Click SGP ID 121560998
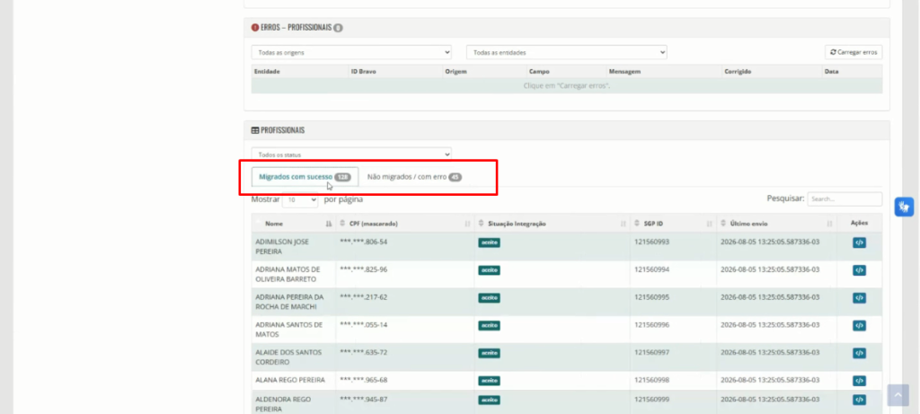This screenshot has width=920, height=414. [x=651, y=379]
